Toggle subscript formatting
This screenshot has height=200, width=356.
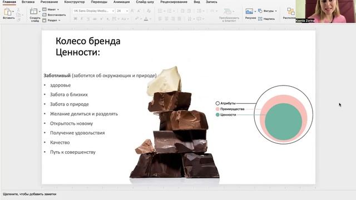108,19
